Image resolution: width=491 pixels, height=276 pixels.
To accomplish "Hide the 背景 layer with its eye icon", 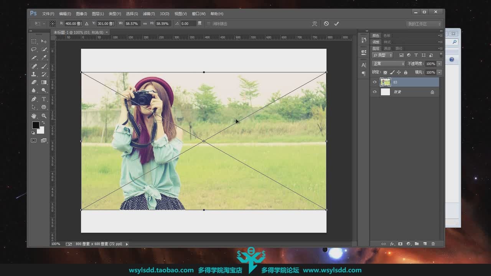I will point(375,92).
